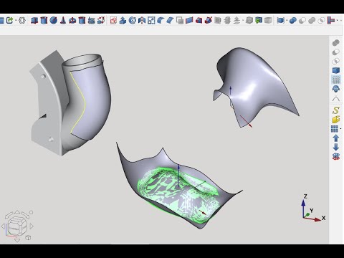This screenshot has width=344, height=258.
Task: Create a Torus primitive
Action: coord(72,20)
